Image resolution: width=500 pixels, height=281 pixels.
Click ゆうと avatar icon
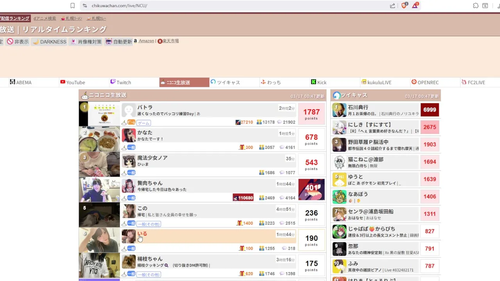pyautogui.click(x=339, y=180)
